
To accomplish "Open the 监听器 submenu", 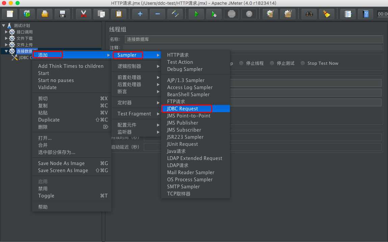I will (x=136, y=132).
